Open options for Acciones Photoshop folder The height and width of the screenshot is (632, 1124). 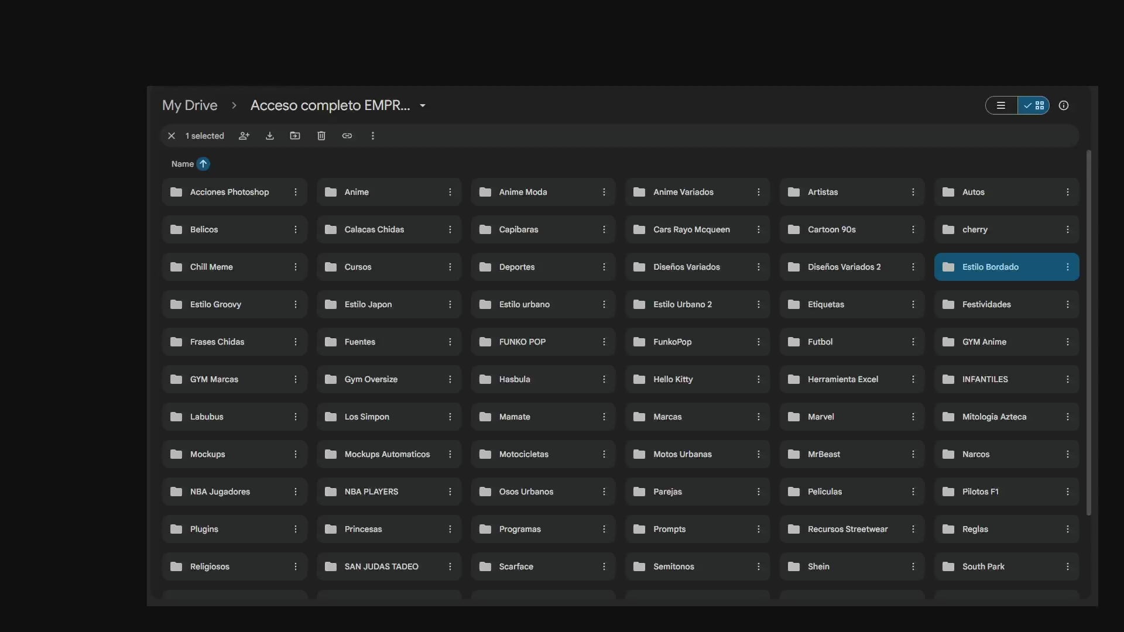point(296,192)
